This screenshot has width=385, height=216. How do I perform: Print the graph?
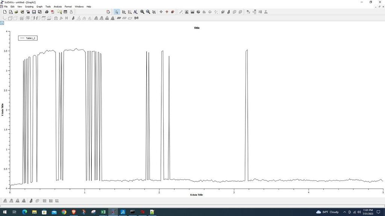47,12
